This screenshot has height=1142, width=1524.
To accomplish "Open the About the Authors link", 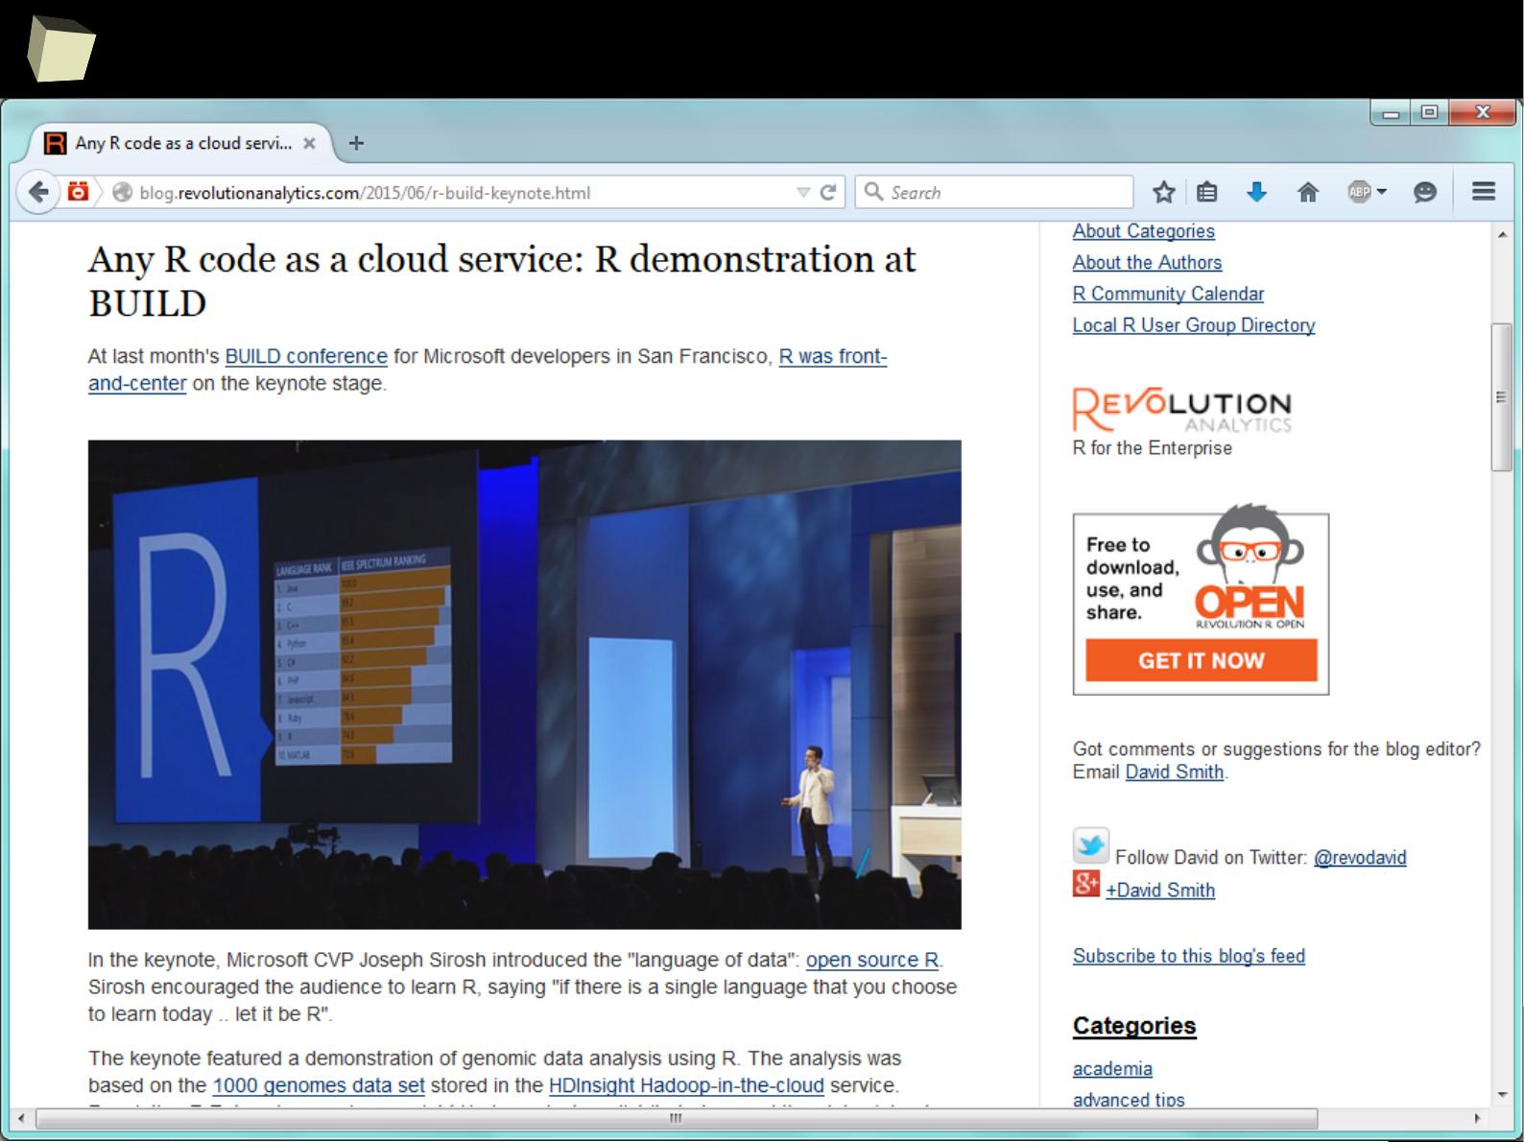I will (x=1147, y=262).
